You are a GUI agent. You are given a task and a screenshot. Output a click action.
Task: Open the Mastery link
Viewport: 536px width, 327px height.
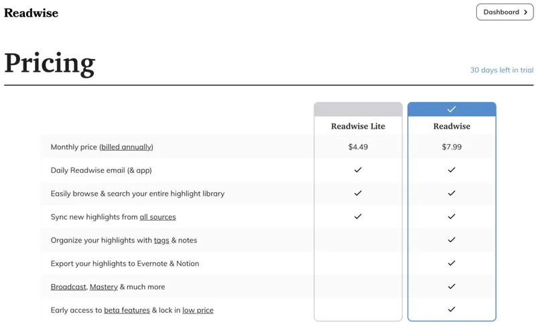[x=104, y=287]
